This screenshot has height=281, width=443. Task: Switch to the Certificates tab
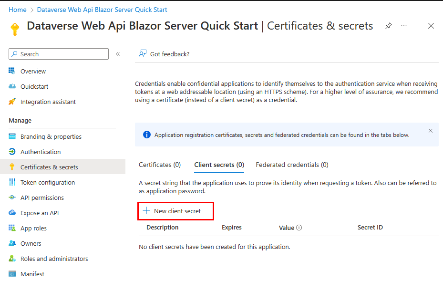pos(159,165)
